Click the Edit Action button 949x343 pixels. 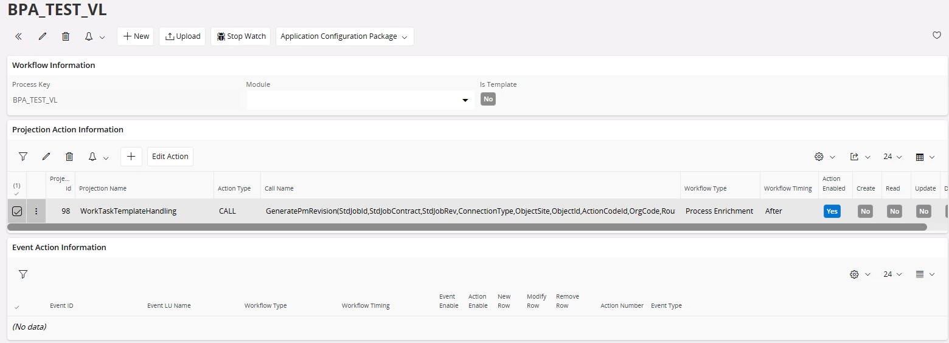click(x=170, y=157)
